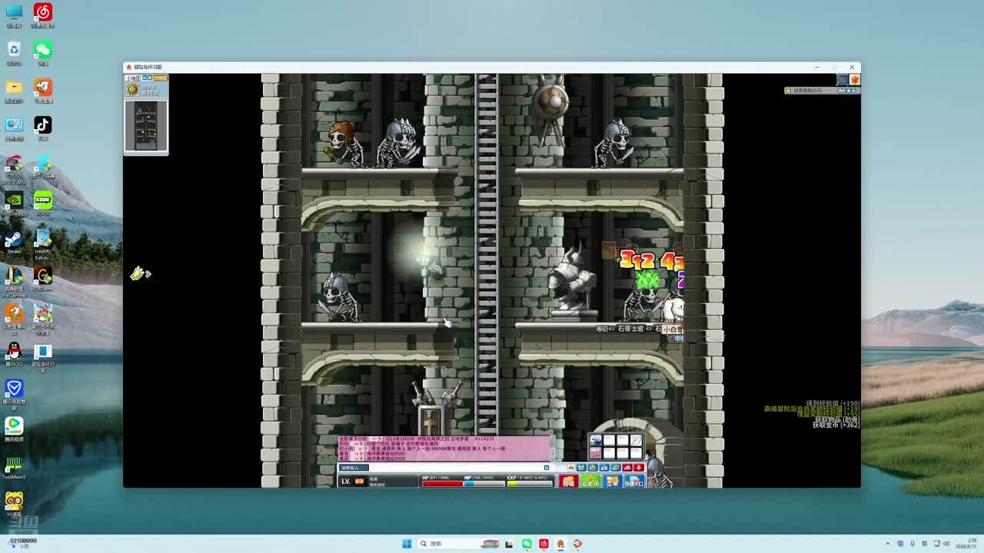Image resolution: width=984 pixels, height=553 pixels.
Task: Click the minimap thumbnail
Action: [x=146, y=126]
